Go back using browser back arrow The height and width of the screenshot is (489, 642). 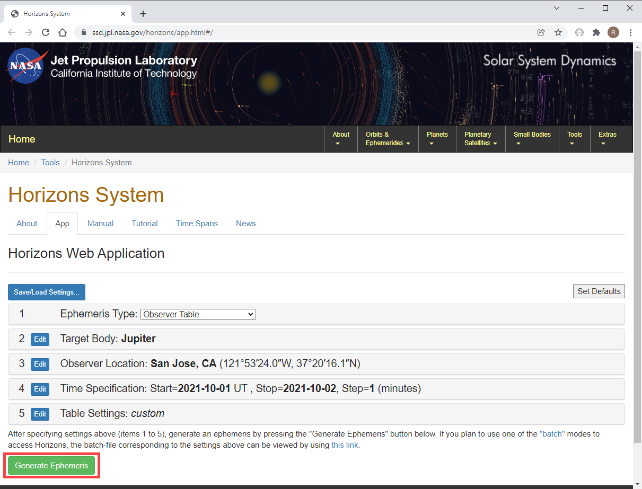pyautogui.click(x=12, y=32)
